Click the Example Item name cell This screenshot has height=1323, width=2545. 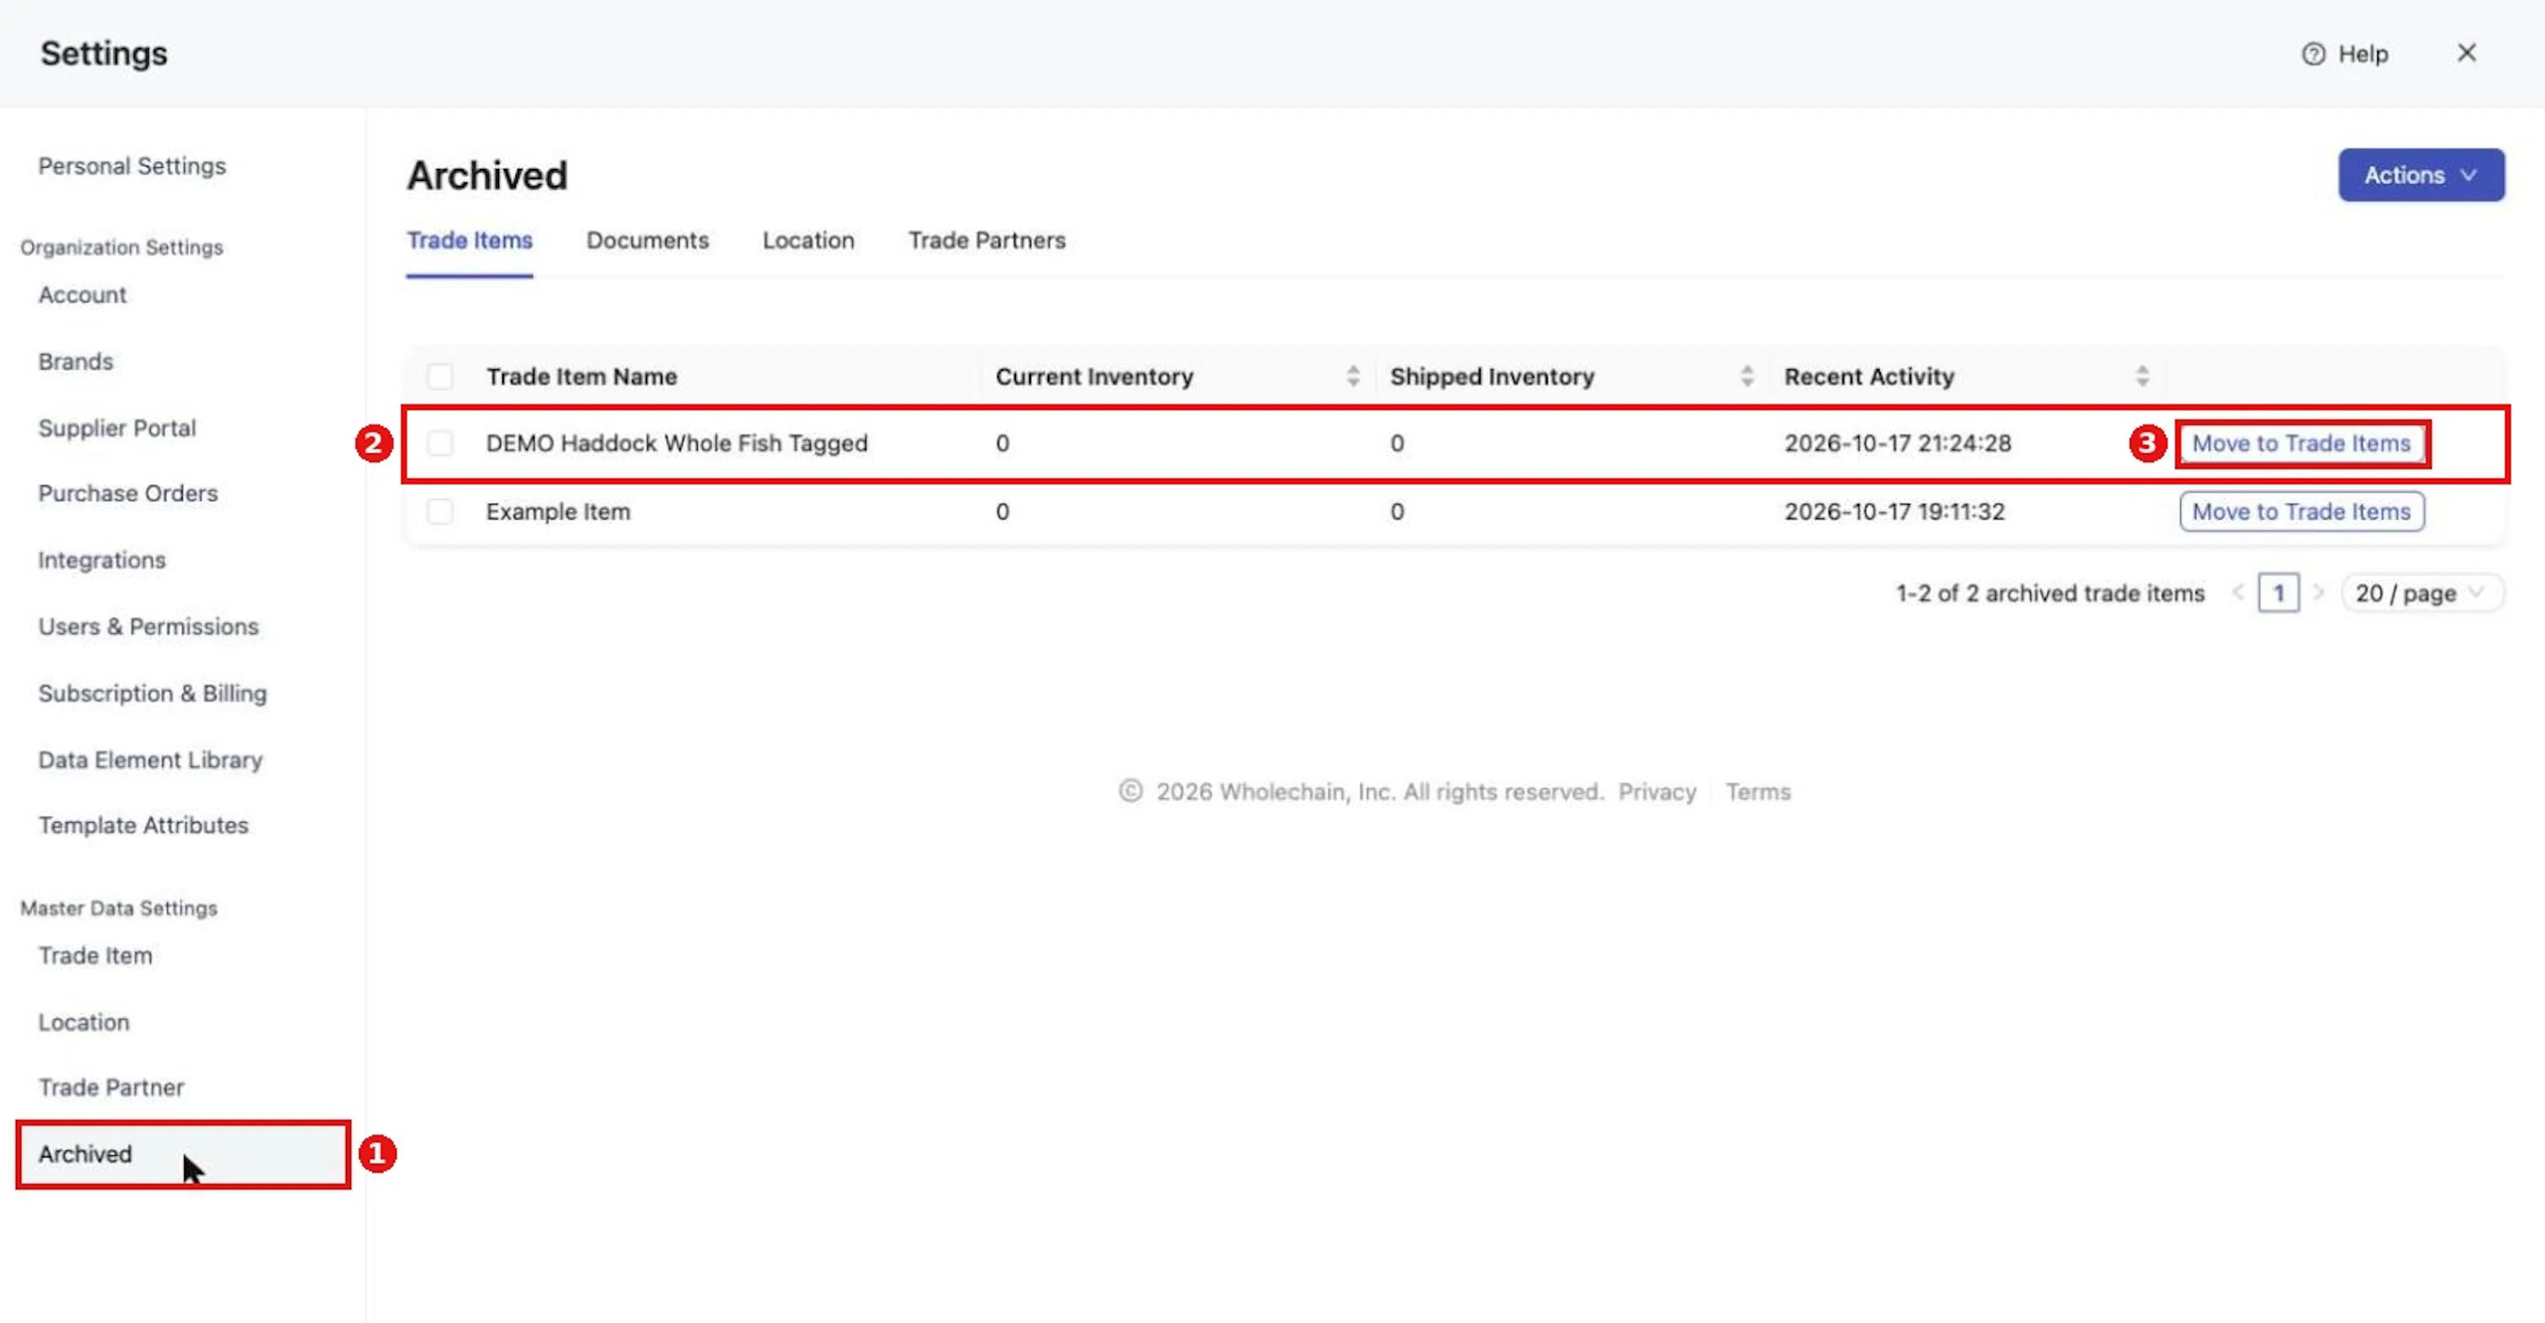[x=557, y=511]
